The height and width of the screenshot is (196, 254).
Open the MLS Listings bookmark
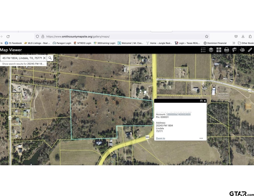[x=37, y=43]
